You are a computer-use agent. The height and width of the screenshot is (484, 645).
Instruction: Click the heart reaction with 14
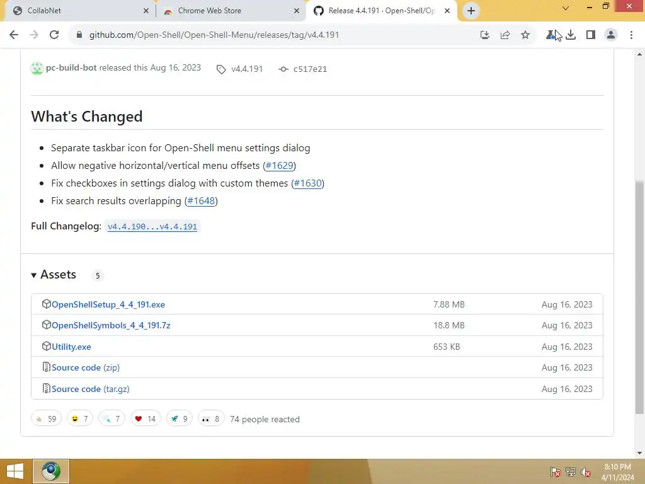click(146, 418)
